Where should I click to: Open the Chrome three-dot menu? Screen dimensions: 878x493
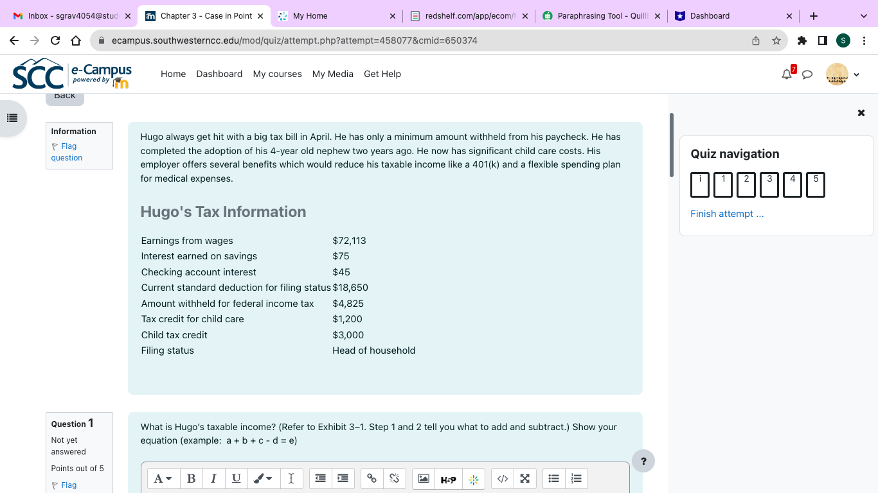click(x=865, y=40)
